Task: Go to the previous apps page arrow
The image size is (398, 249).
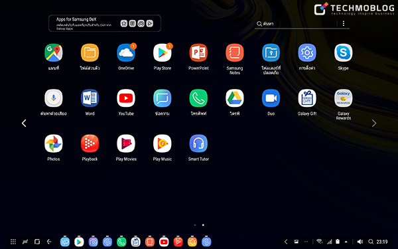Action: [x=24, y=124]
